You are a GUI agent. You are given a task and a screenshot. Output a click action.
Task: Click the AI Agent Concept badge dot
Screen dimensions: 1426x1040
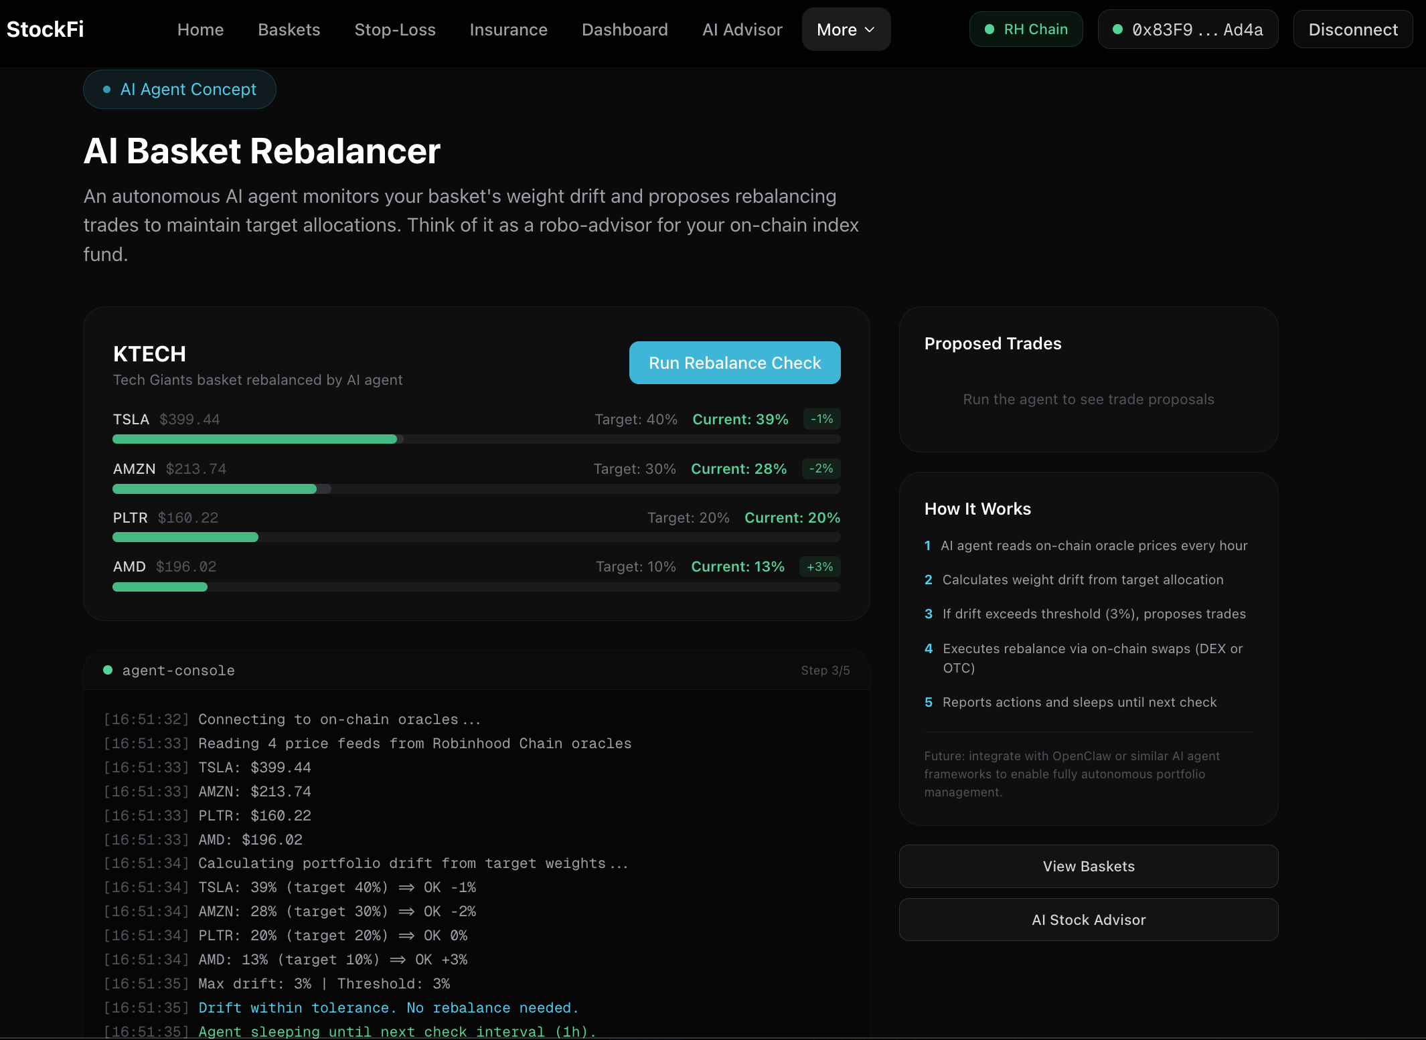click(106, 90)
